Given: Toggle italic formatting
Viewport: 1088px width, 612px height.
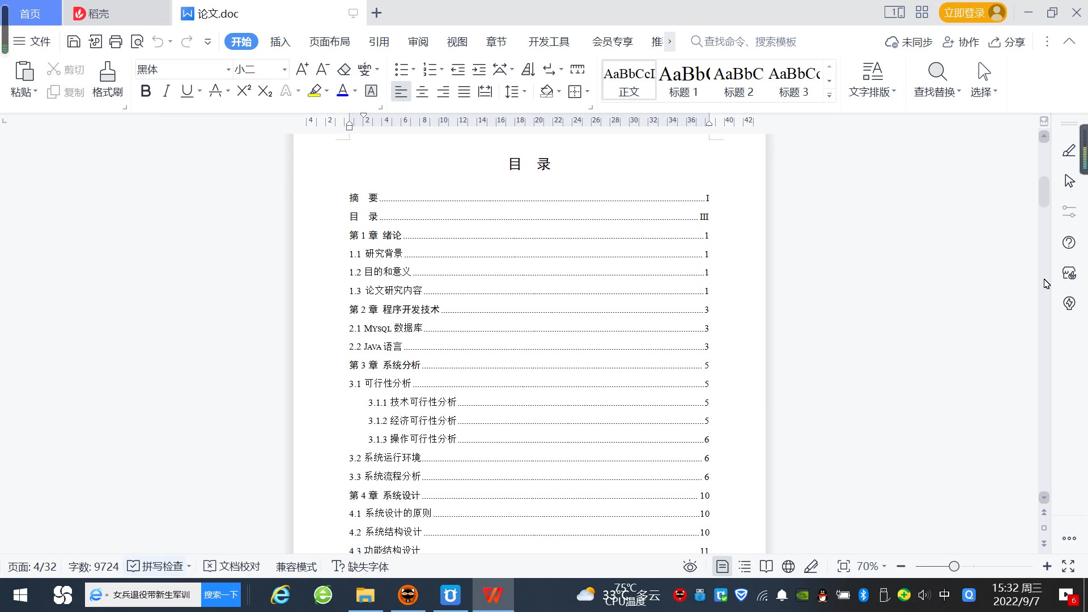Looking at the screenshot, I should (x=166, y=91).
